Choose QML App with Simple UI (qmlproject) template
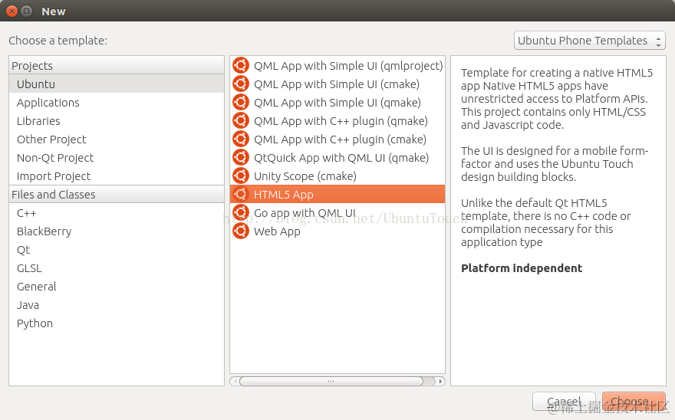The width and height of the screenshot is (675, 420). coord(337,65)
